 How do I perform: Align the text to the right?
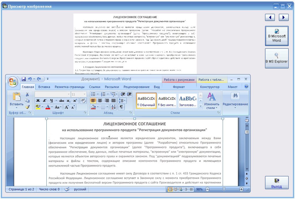pos(107,101)
